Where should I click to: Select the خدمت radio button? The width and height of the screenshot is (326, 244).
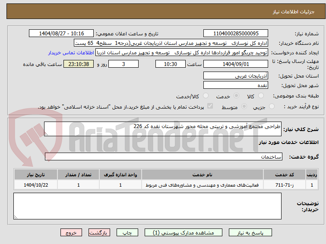pos(236,96)
